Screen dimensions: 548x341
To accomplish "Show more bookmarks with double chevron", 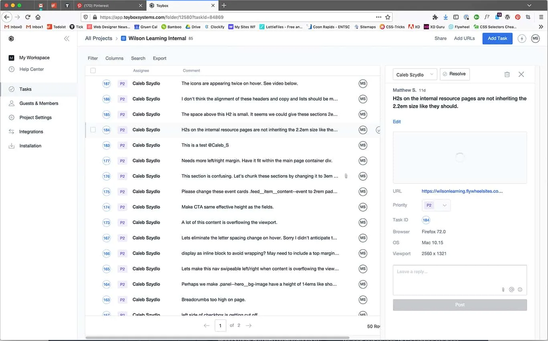I will (540, 27).
